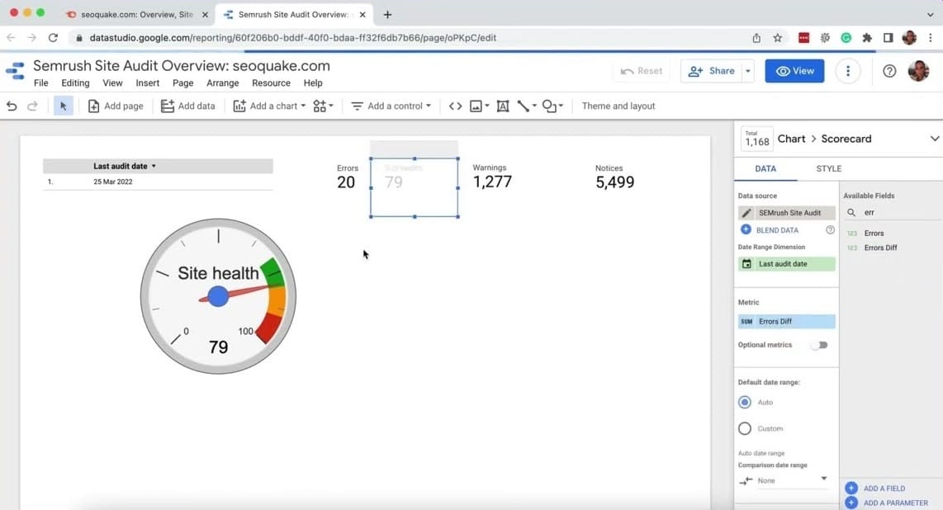This screenshot has width=943, height=510.
Task: Click the Add page button
Action: point(116,106)
